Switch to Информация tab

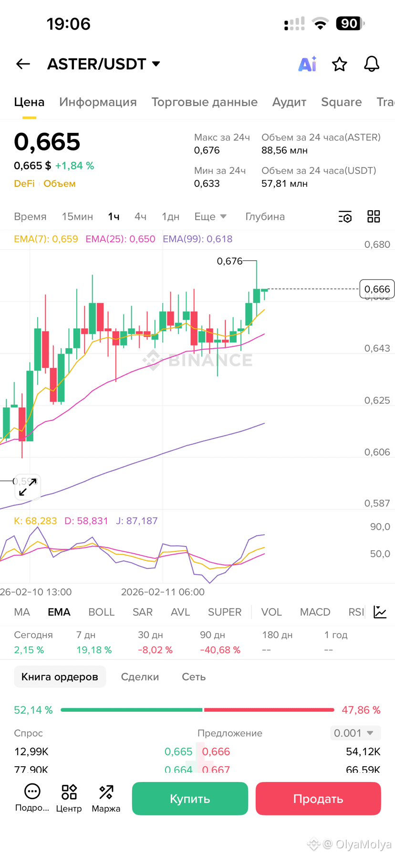(98, 102)
